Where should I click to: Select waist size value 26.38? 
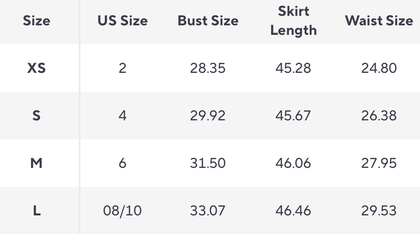[379, 116]
